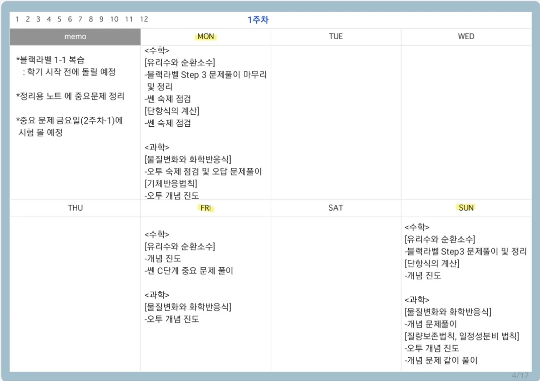
Task: Click the WED day header
Action: pyautogui.click(x=466, y=37)
